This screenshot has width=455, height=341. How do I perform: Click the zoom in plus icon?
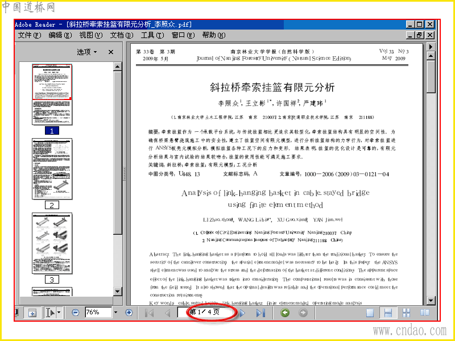129,313
